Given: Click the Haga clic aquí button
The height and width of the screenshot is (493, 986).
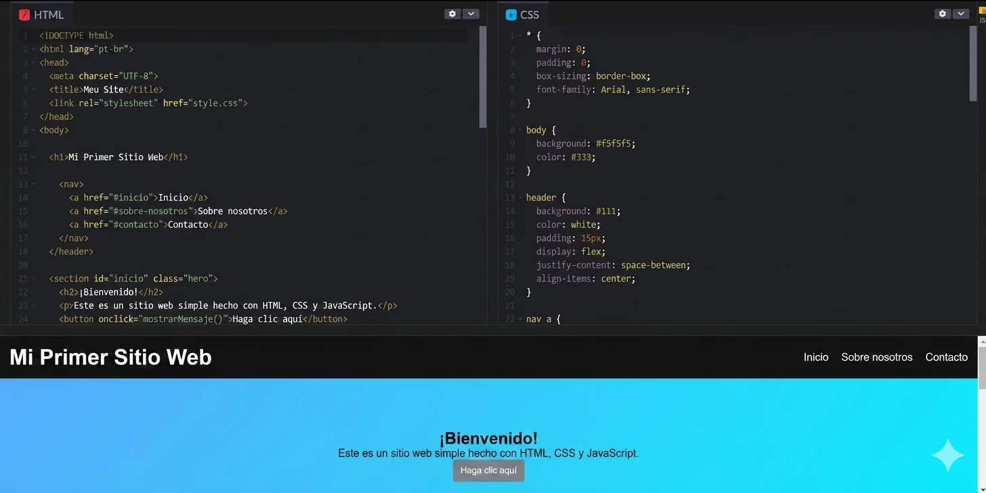Looking at the screenshot, I should click(488, 471).
